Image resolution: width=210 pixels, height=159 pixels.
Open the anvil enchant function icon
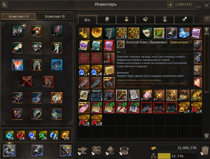pos(82,151)
